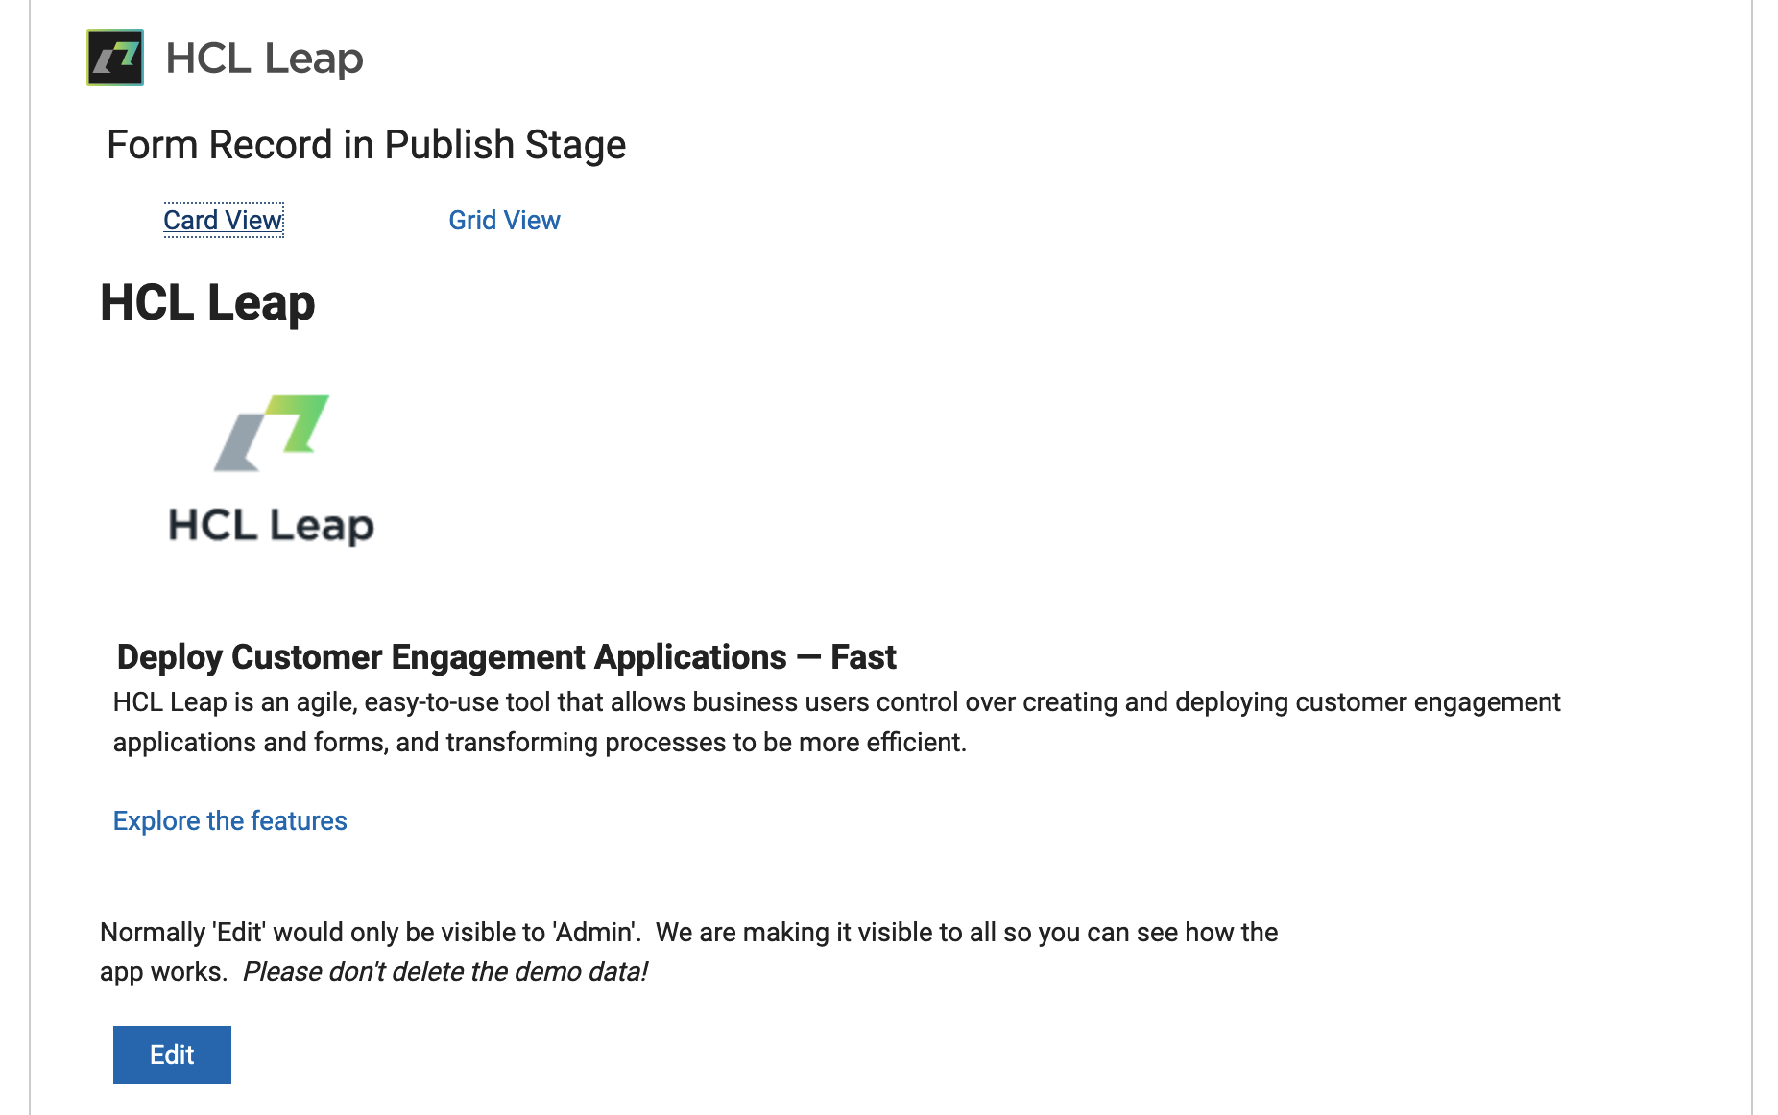This screenshot has height=1115, width=1778.
Task: Click the italic 'Please don't delete the demo data!' text
Action: [444, 971]
